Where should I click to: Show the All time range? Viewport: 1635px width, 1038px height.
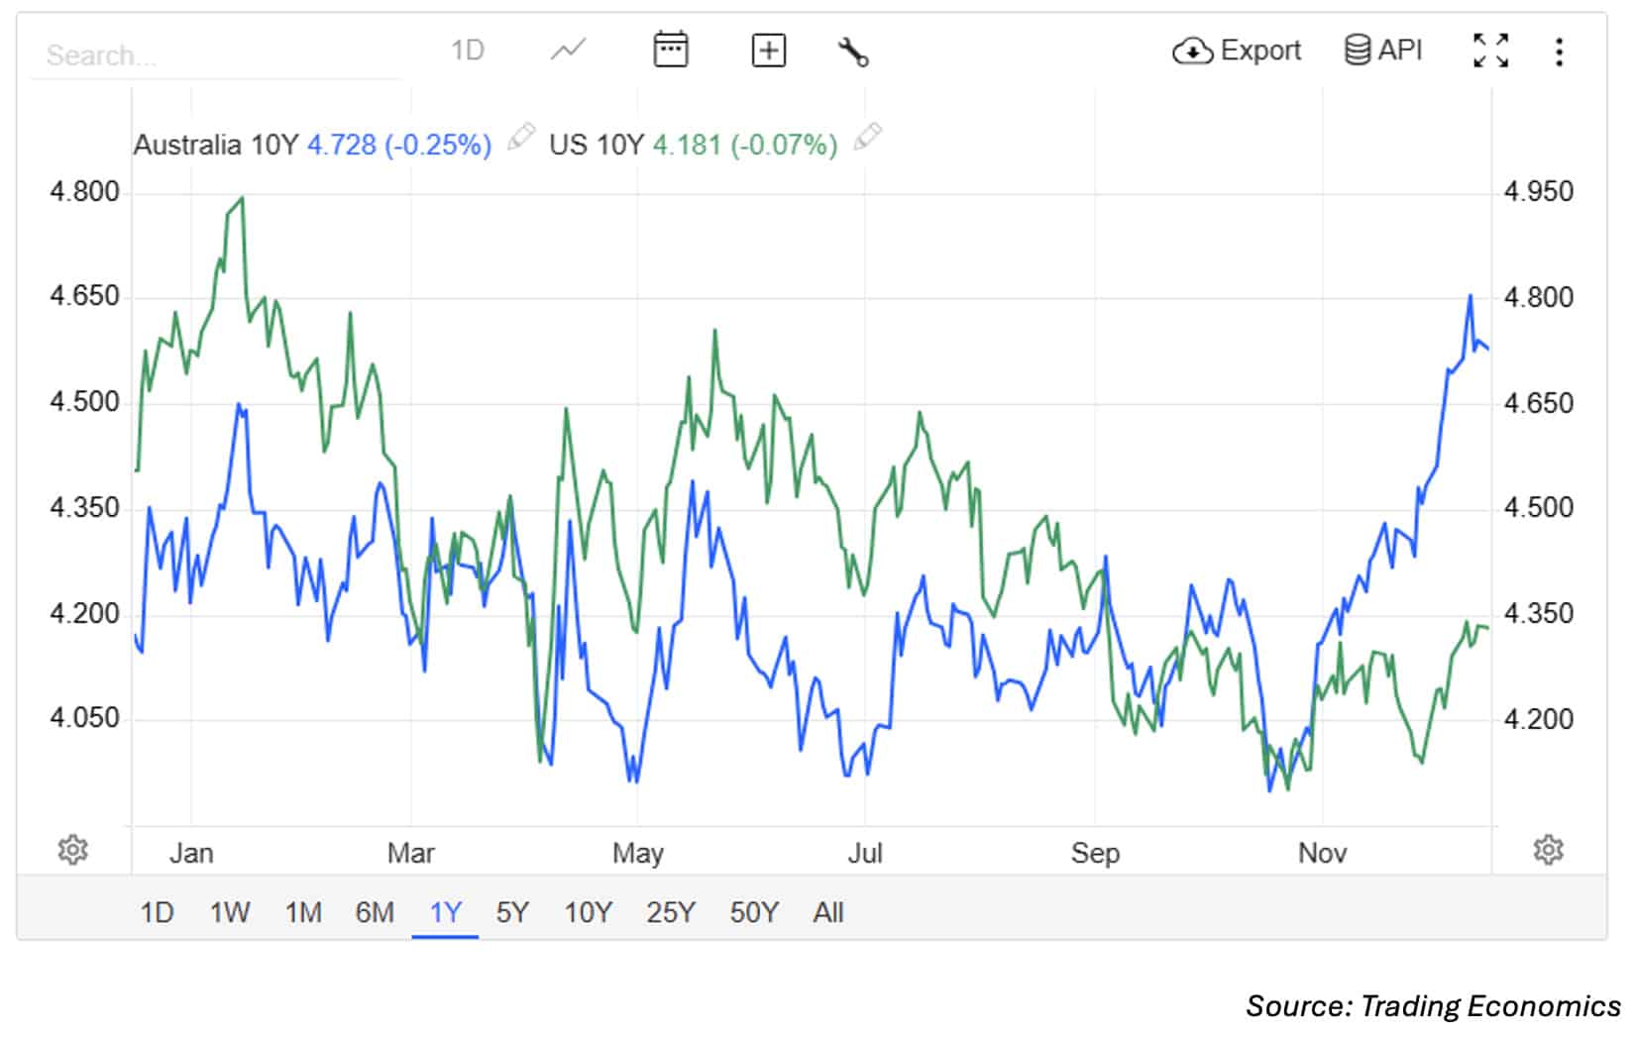point(828,912)
